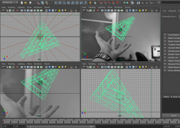Toggle grid display in top view panel toolbar
This screenshot has height=128, width=180.
[x=22, y=11]
